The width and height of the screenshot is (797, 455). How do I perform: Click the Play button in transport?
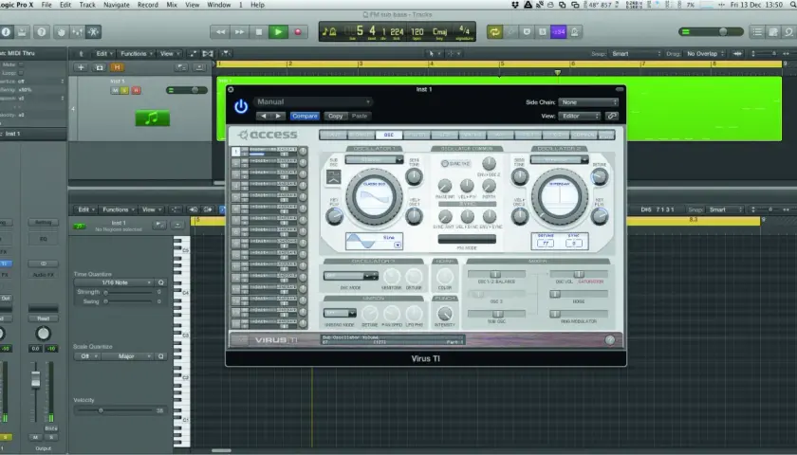tap(278, 32)
